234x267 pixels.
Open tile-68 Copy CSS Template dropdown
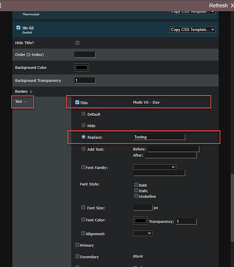coord(192,29)
